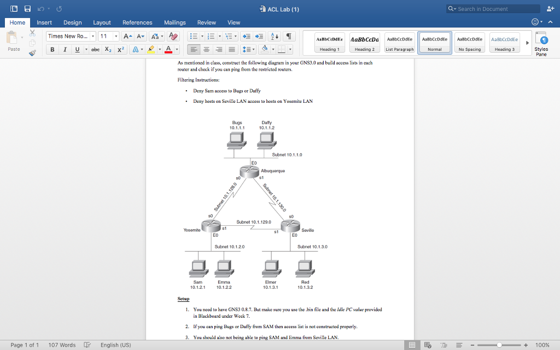Image resolution: width=560 pixels, height=350 pixels.
Task: Align text left
Action: click(194, 49)
